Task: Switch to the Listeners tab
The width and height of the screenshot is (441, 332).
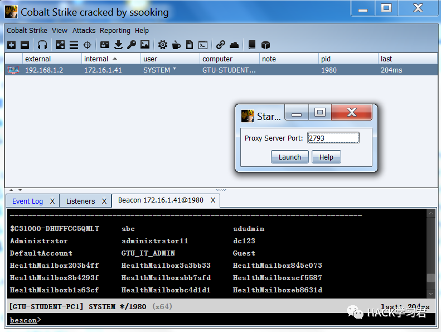Action: pyautogui.click(x=80, y=201)
